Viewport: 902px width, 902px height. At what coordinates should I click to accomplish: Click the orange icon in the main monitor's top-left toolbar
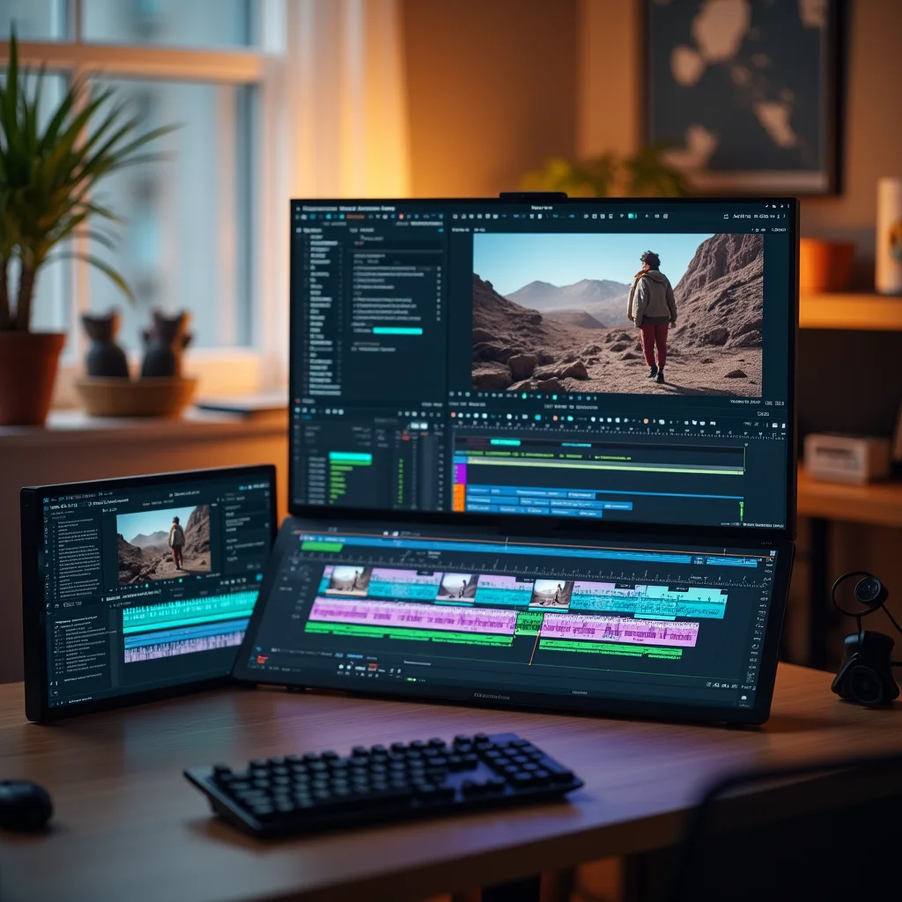(x=355, y=217)
